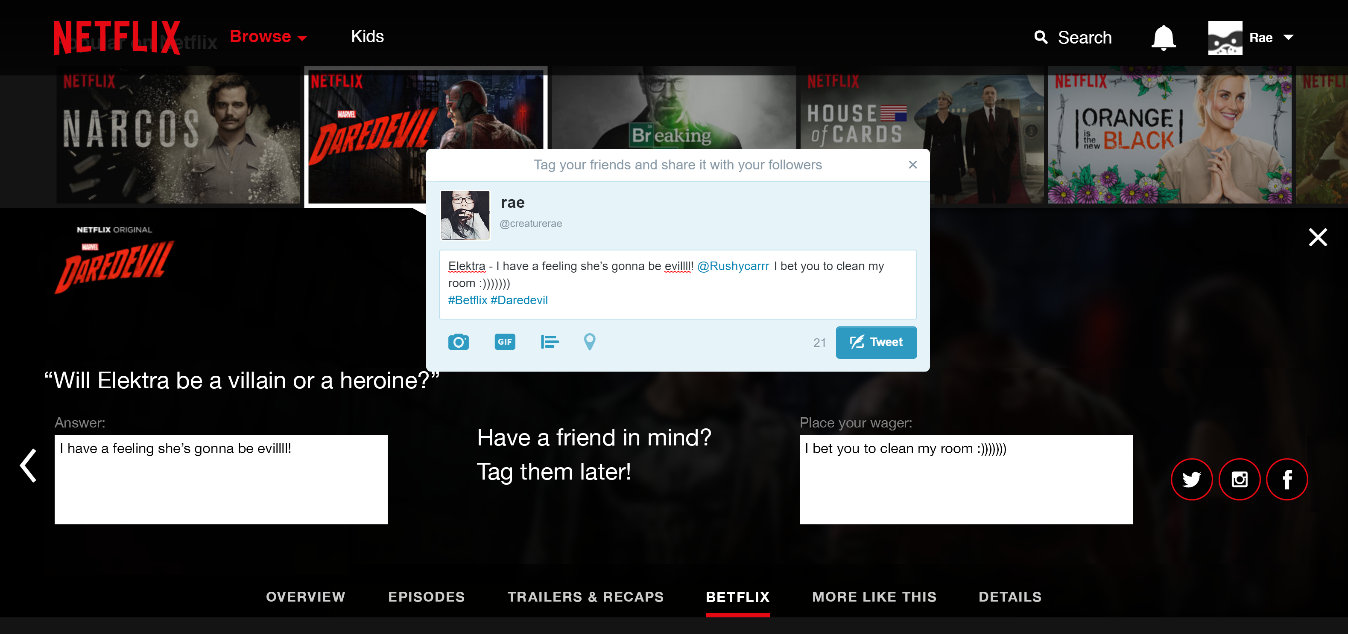Click Rae's profile avatar

pos(1225,38)
